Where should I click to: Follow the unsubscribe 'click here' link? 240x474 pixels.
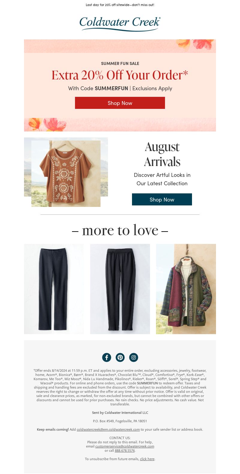click(147, 459)
